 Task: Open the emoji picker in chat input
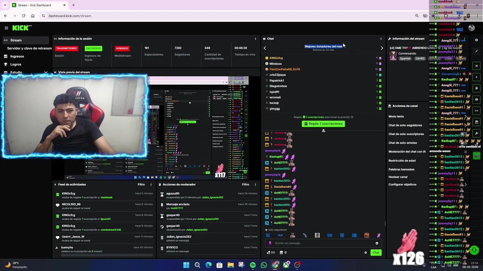point(377,243)
